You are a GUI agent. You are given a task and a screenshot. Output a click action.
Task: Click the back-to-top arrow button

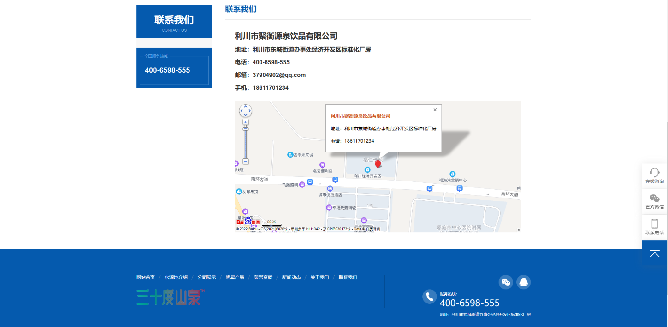(654, 254)
